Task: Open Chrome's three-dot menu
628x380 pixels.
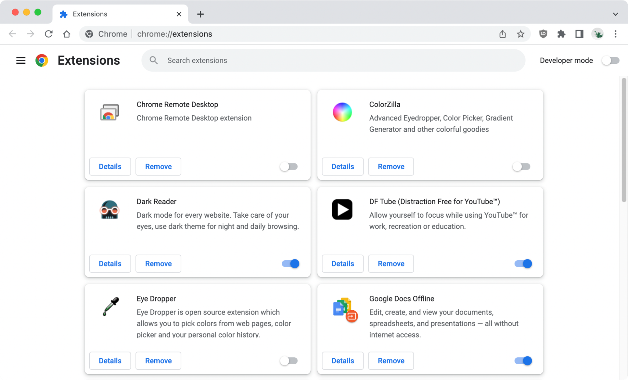Action: tap(615, 34)
